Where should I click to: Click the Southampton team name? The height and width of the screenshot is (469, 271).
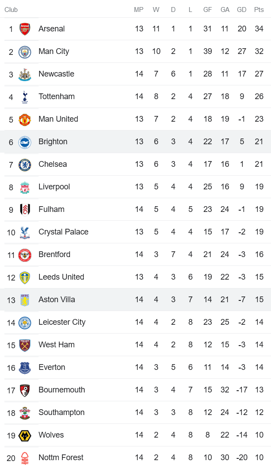pos(62,412)
